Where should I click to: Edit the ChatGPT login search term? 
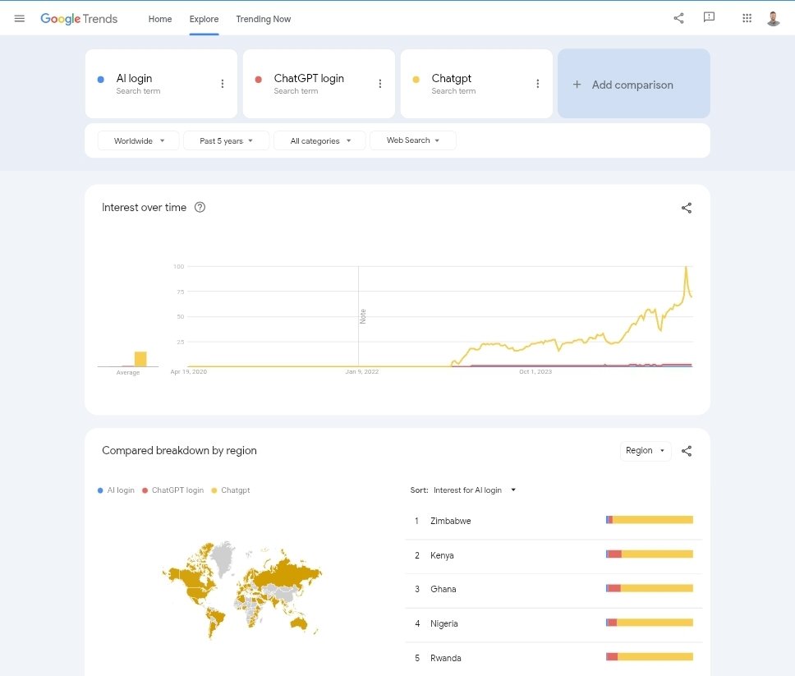coord(309,79)
